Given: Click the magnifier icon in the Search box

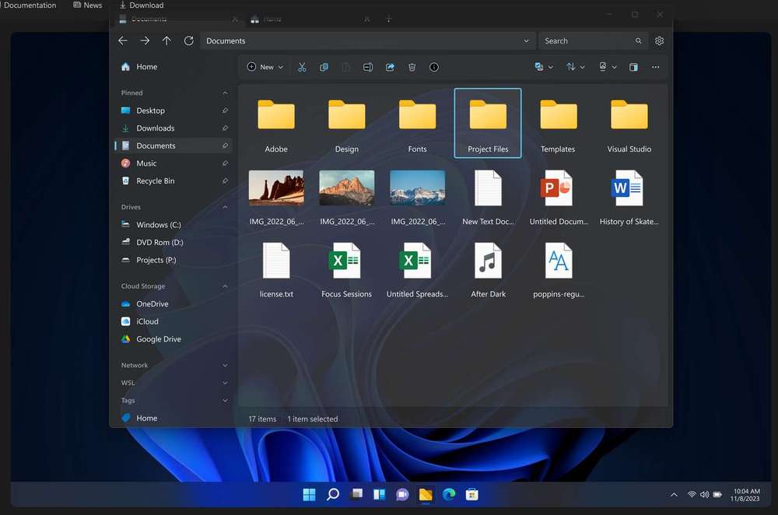Looking at the screenshot, I should pos(639,40).
